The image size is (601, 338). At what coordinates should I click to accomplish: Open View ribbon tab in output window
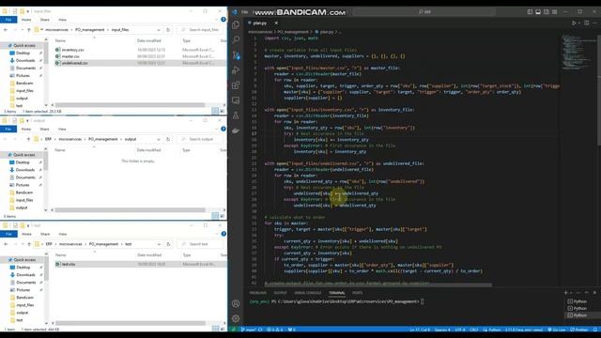[62, 130]
